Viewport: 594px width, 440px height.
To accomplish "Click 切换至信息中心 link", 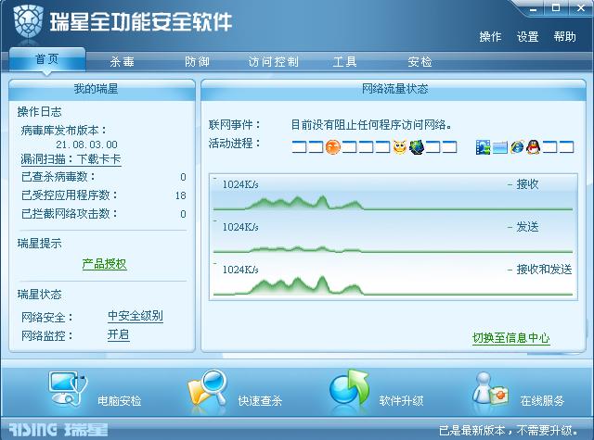I will (x=511, y=337).
